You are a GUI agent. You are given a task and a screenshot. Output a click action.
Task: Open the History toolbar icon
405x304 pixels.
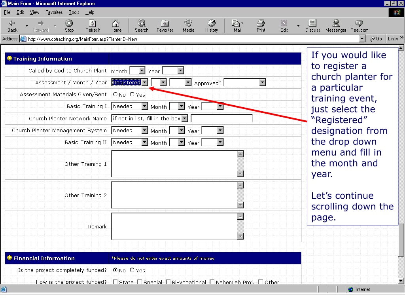coord(212,26)
